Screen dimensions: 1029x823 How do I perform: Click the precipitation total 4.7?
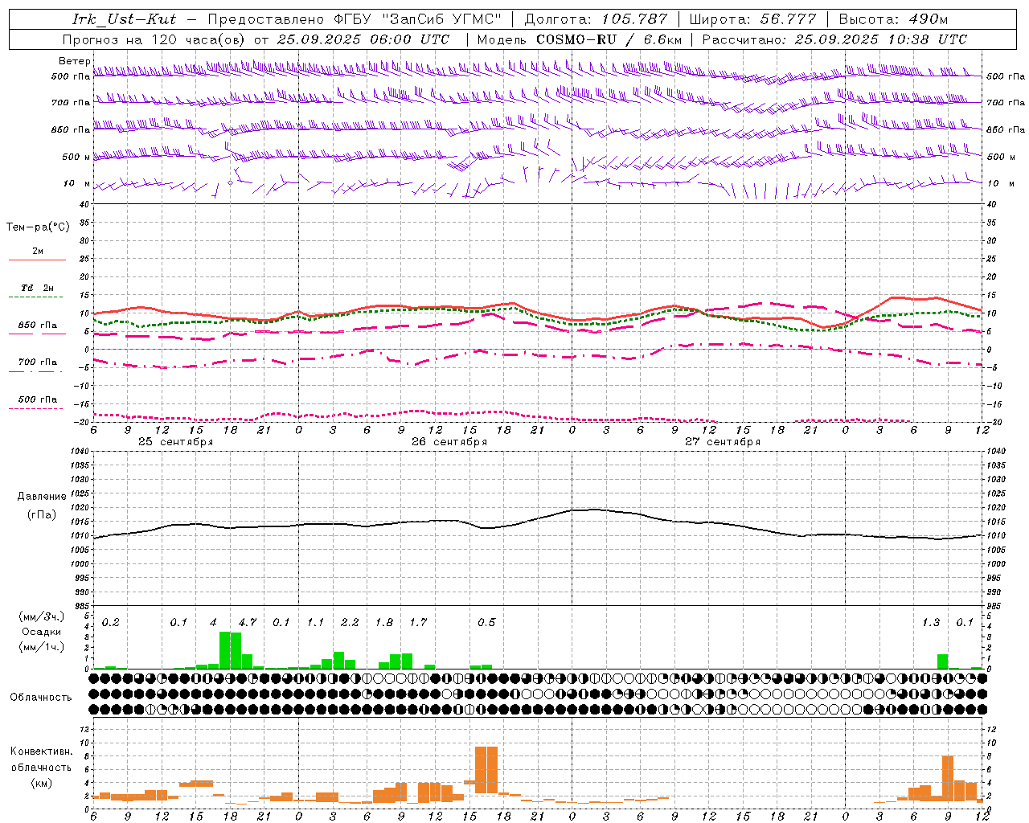point(248,622)
